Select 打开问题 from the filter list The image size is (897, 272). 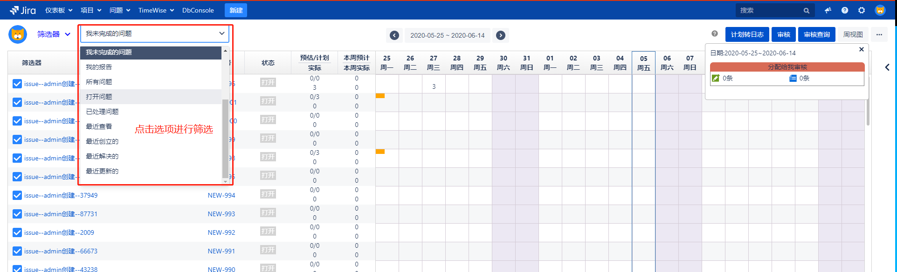coord(99,97)
